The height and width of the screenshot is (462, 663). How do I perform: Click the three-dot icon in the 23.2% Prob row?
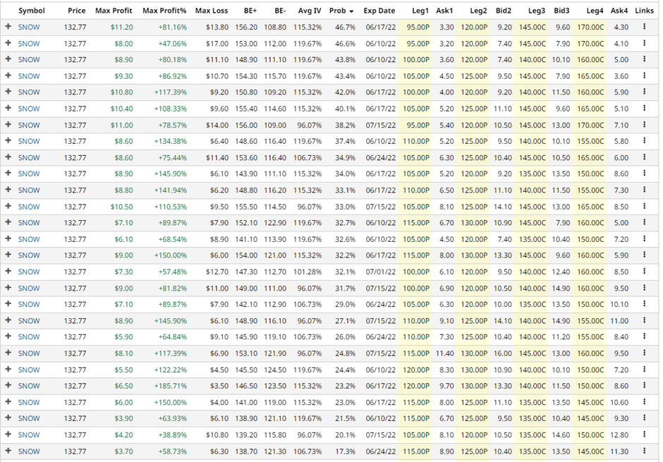coord(644,386)
